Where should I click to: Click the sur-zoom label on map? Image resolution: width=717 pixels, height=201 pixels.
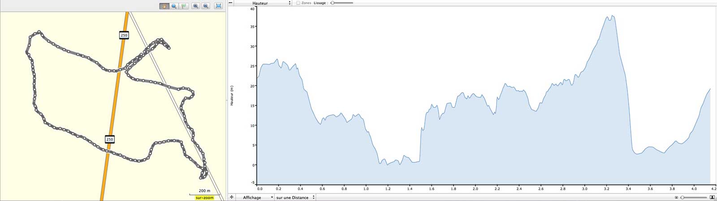tap(205, 197)
